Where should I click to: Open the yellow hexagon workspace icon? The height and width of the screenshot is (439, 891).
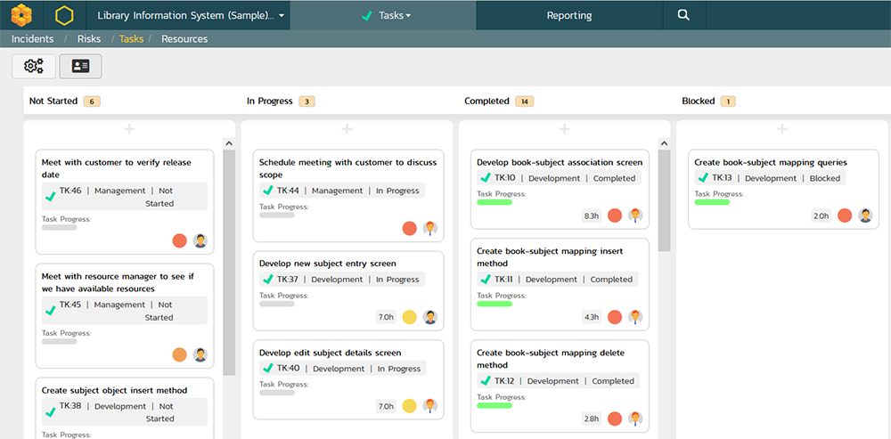[x=64, y=15]
